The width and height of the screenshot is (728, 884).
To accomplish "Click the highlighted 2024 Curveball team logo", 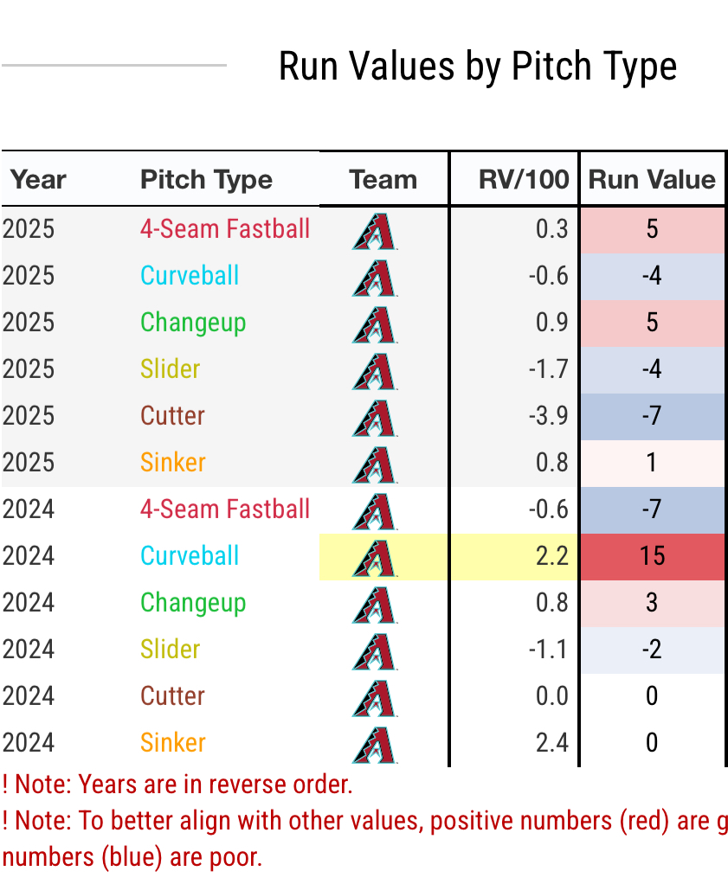I will [x=375, y=557].
